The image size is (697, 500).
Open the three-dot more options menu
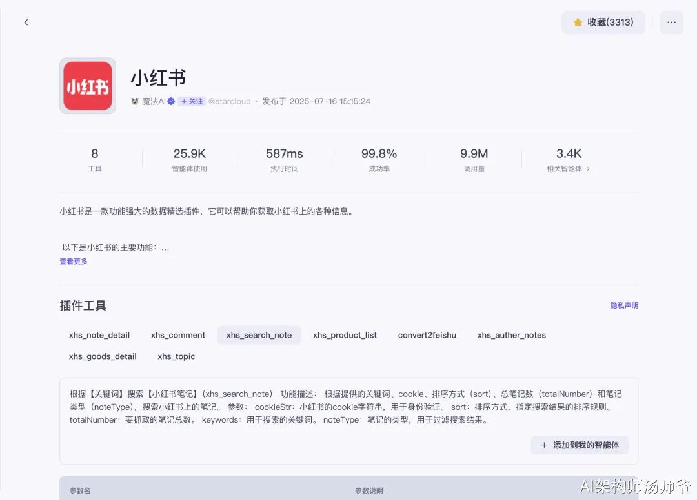pyautogui.click(x=671, y=23)
